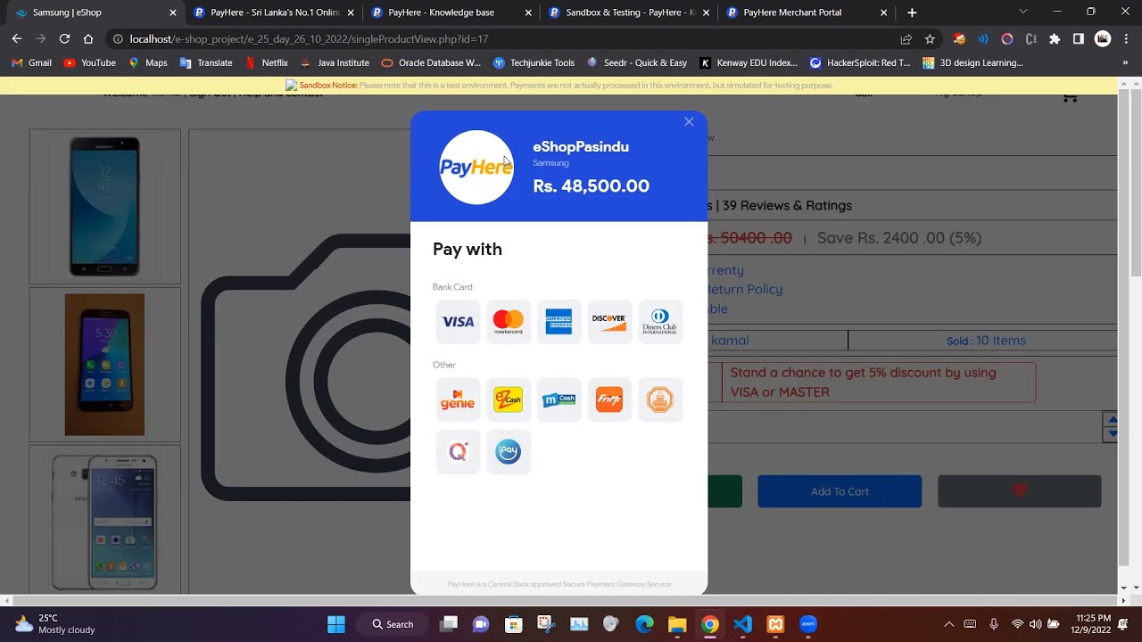Image resolution: width=1142 pixels, height=642 pixels.
Task: Pay with Frimi
Action: pyautogui.click(x=609, y=400)
